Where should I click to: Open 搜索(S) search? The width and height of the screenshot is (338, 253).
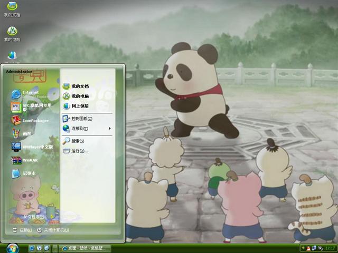73,141
